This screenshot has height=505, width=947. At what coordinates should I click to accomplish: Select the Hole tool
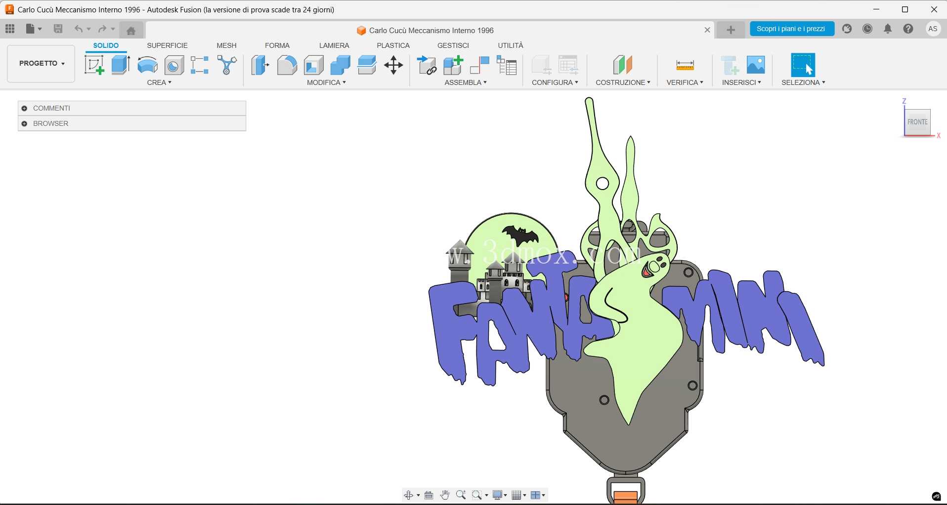click(x=174, y=65)
